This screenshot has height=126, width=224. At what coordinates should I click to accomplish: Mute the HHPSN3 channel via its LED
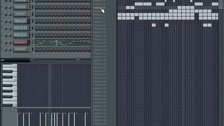(x=2, y=14)
